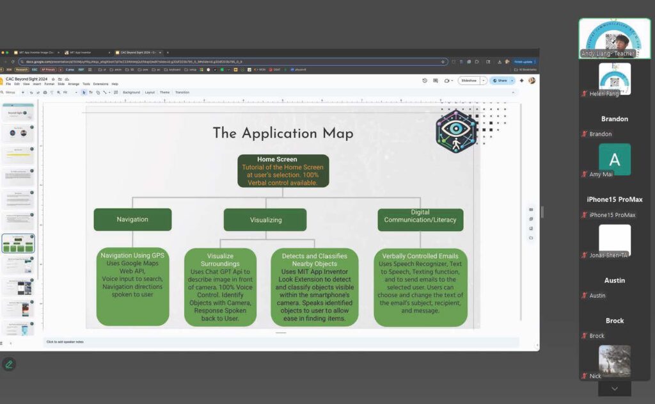The height and width of the screenshot is (404, 655).
Task: Open the comments history icon
Action: coord(436,81)
